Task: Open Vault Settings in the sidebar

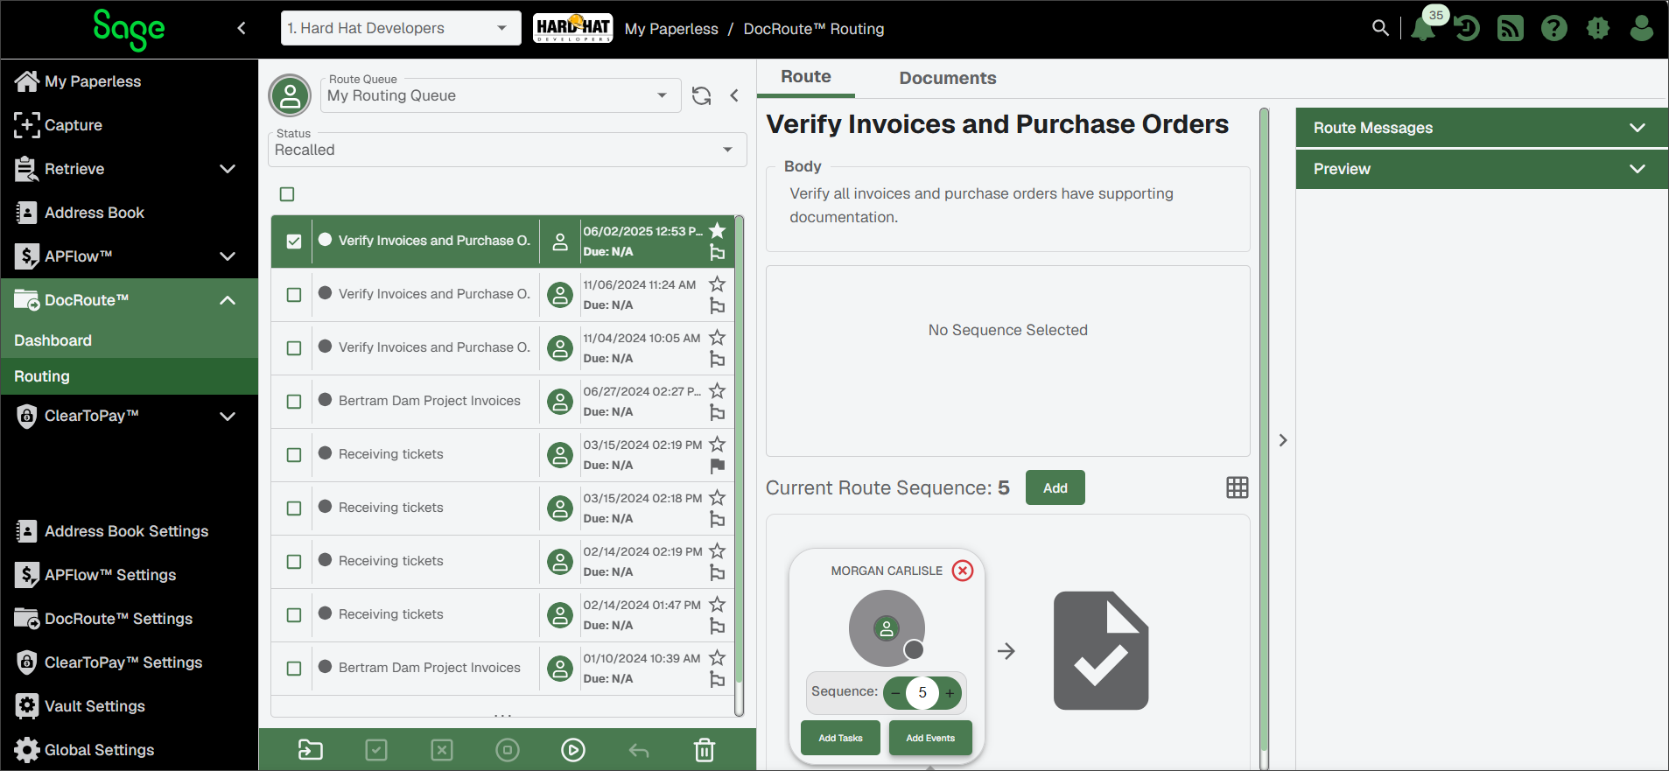Action: coord(129,706)
